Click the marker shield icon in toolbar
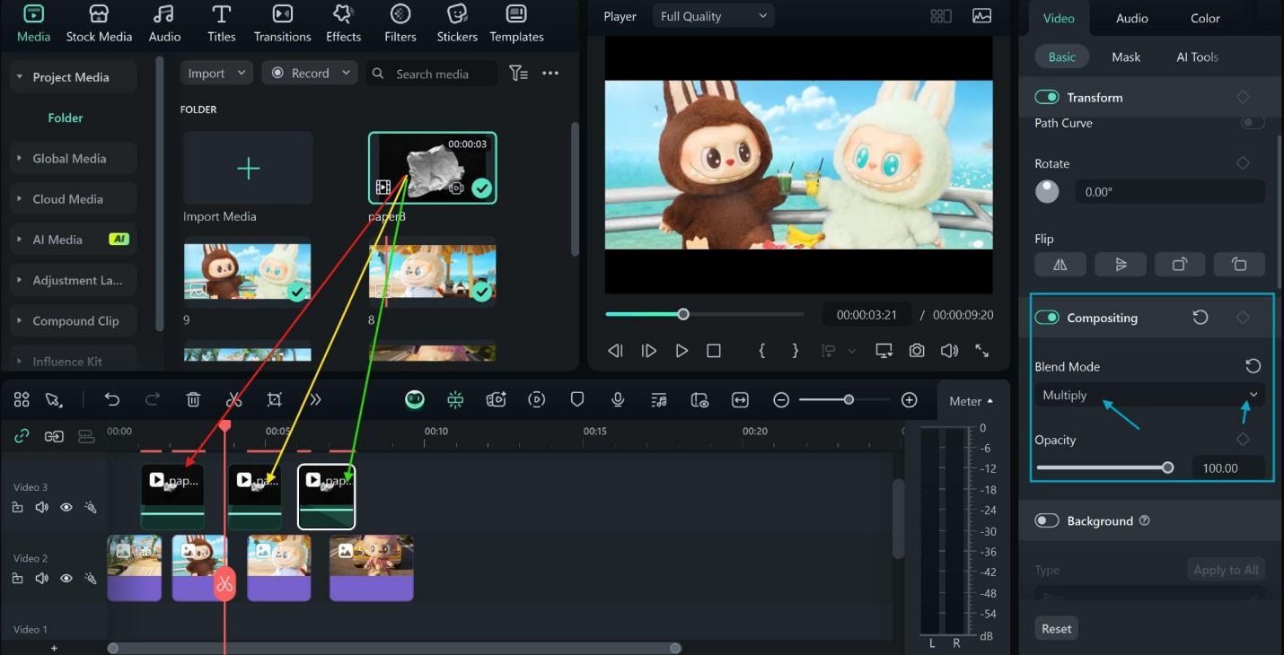The width and height of the screenshot is (1284, 655). pos(577,400)
